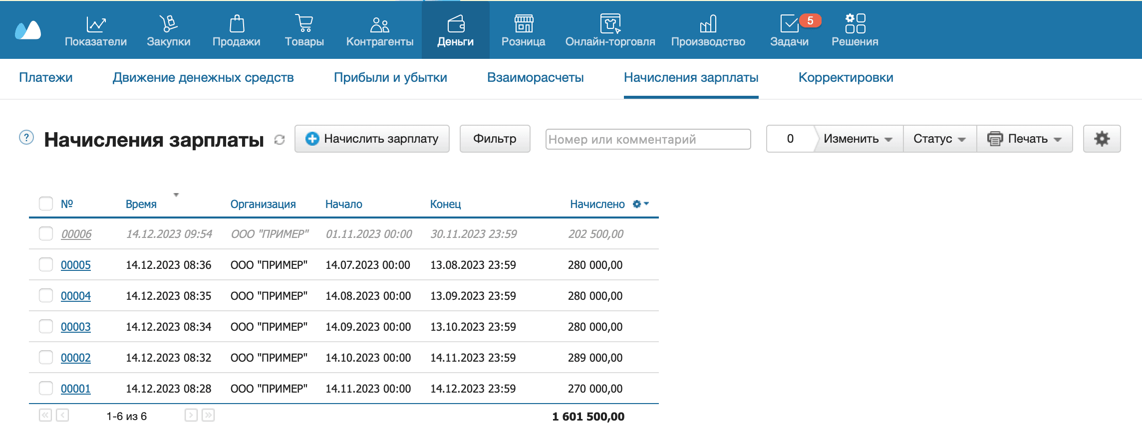Sort by the Организация column header
Screen dimensions: 1142x434
pyautogui.click(x=263, y=204)
